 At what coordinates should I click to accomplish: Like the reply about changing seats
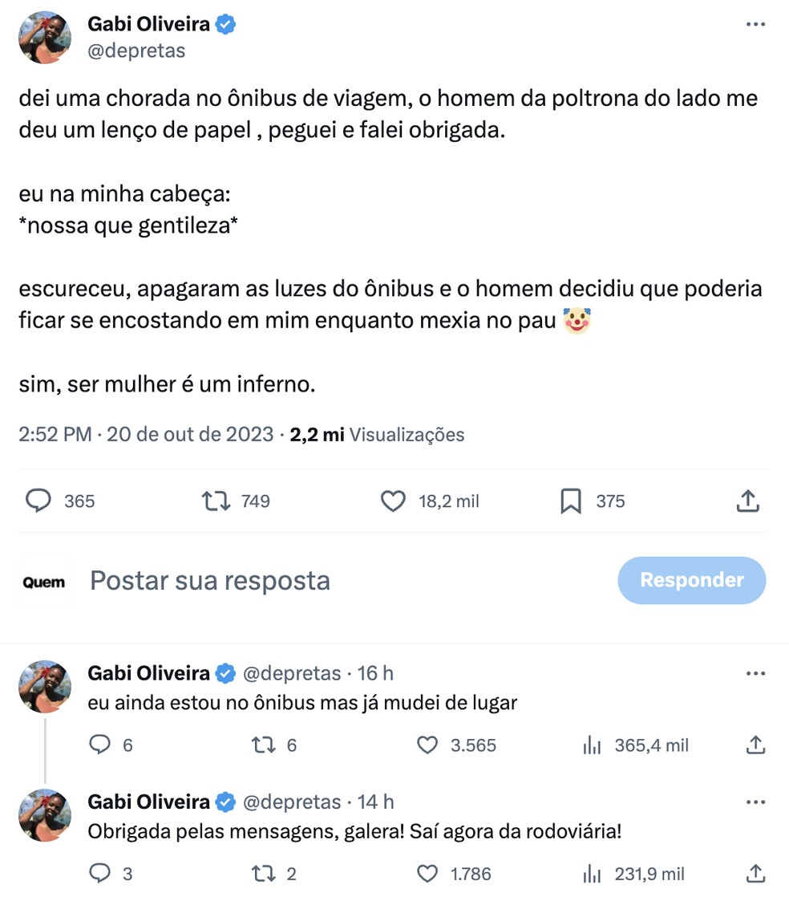pyautogui.click(x=426, y=745)
